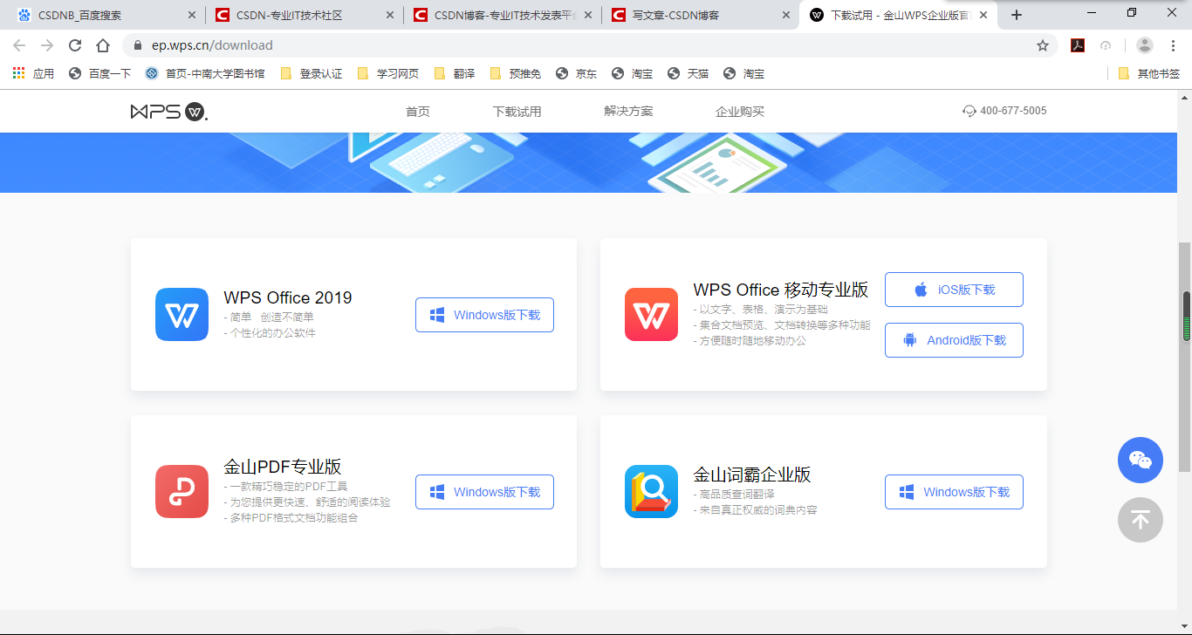1192x635 pixels.
Task: Click WPS Office 移动专业版 title text
Action: tap(781, 290)
